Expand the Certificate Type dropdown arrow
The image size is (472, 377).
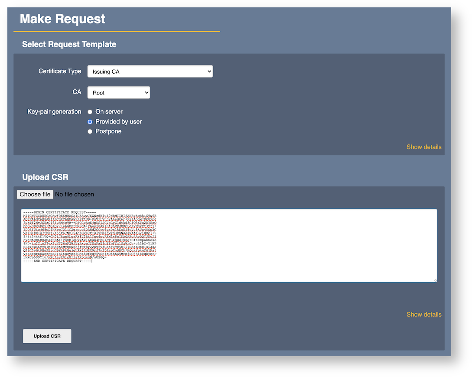pos(209,71)
